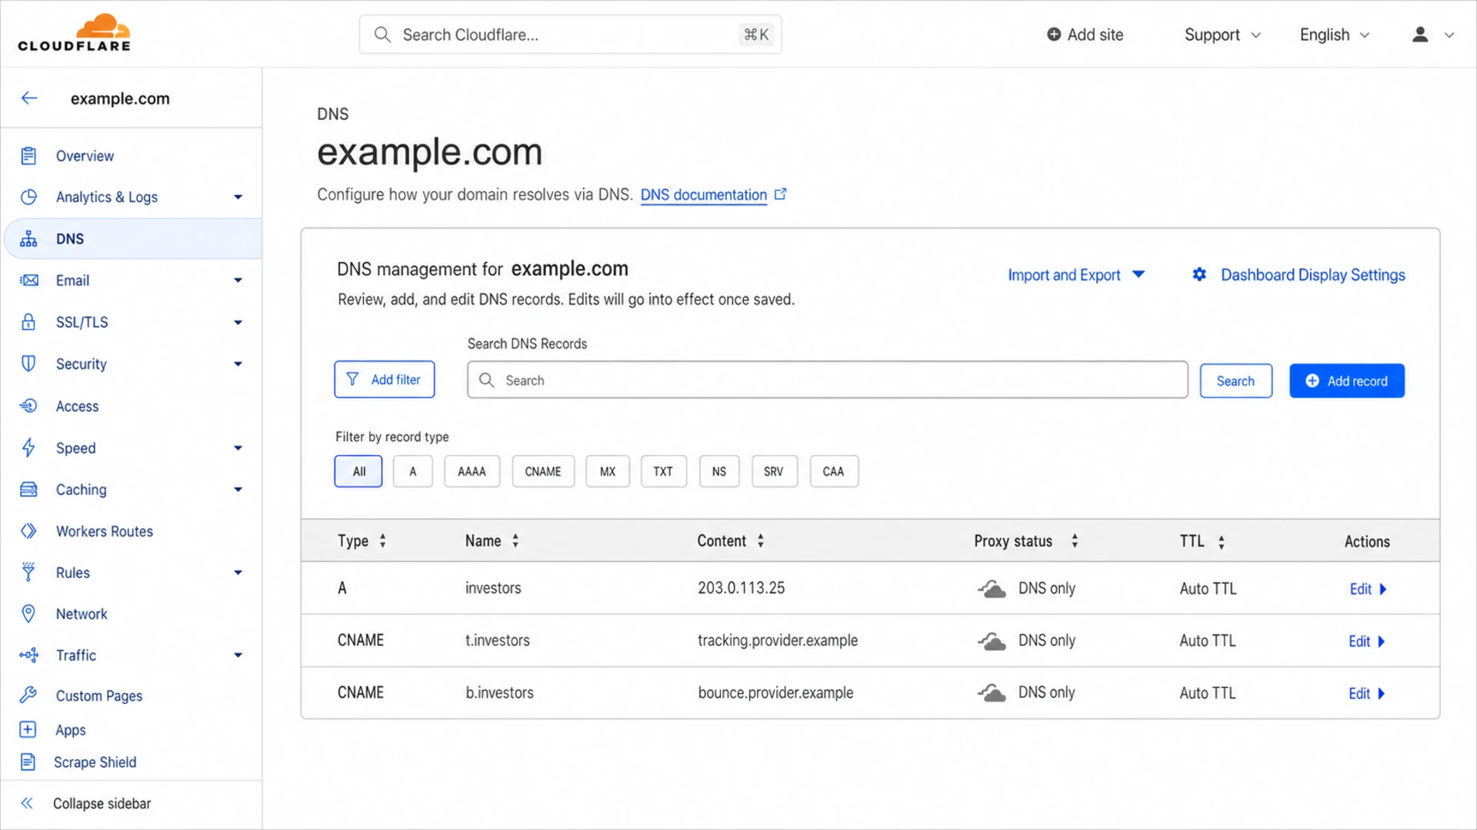The image size is (1477, 830).
Task: Click the Cloudflare logo
Action: tap(75, 33)
